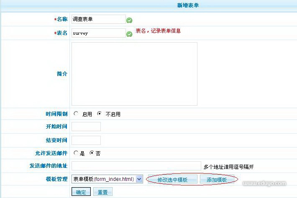Focus the 名称 field containing 调查表单
The image size is (297, 198).
click(x=98, y=19)
